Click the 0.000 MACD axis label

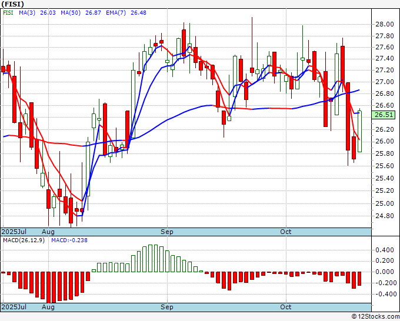[x=385, y=272]
